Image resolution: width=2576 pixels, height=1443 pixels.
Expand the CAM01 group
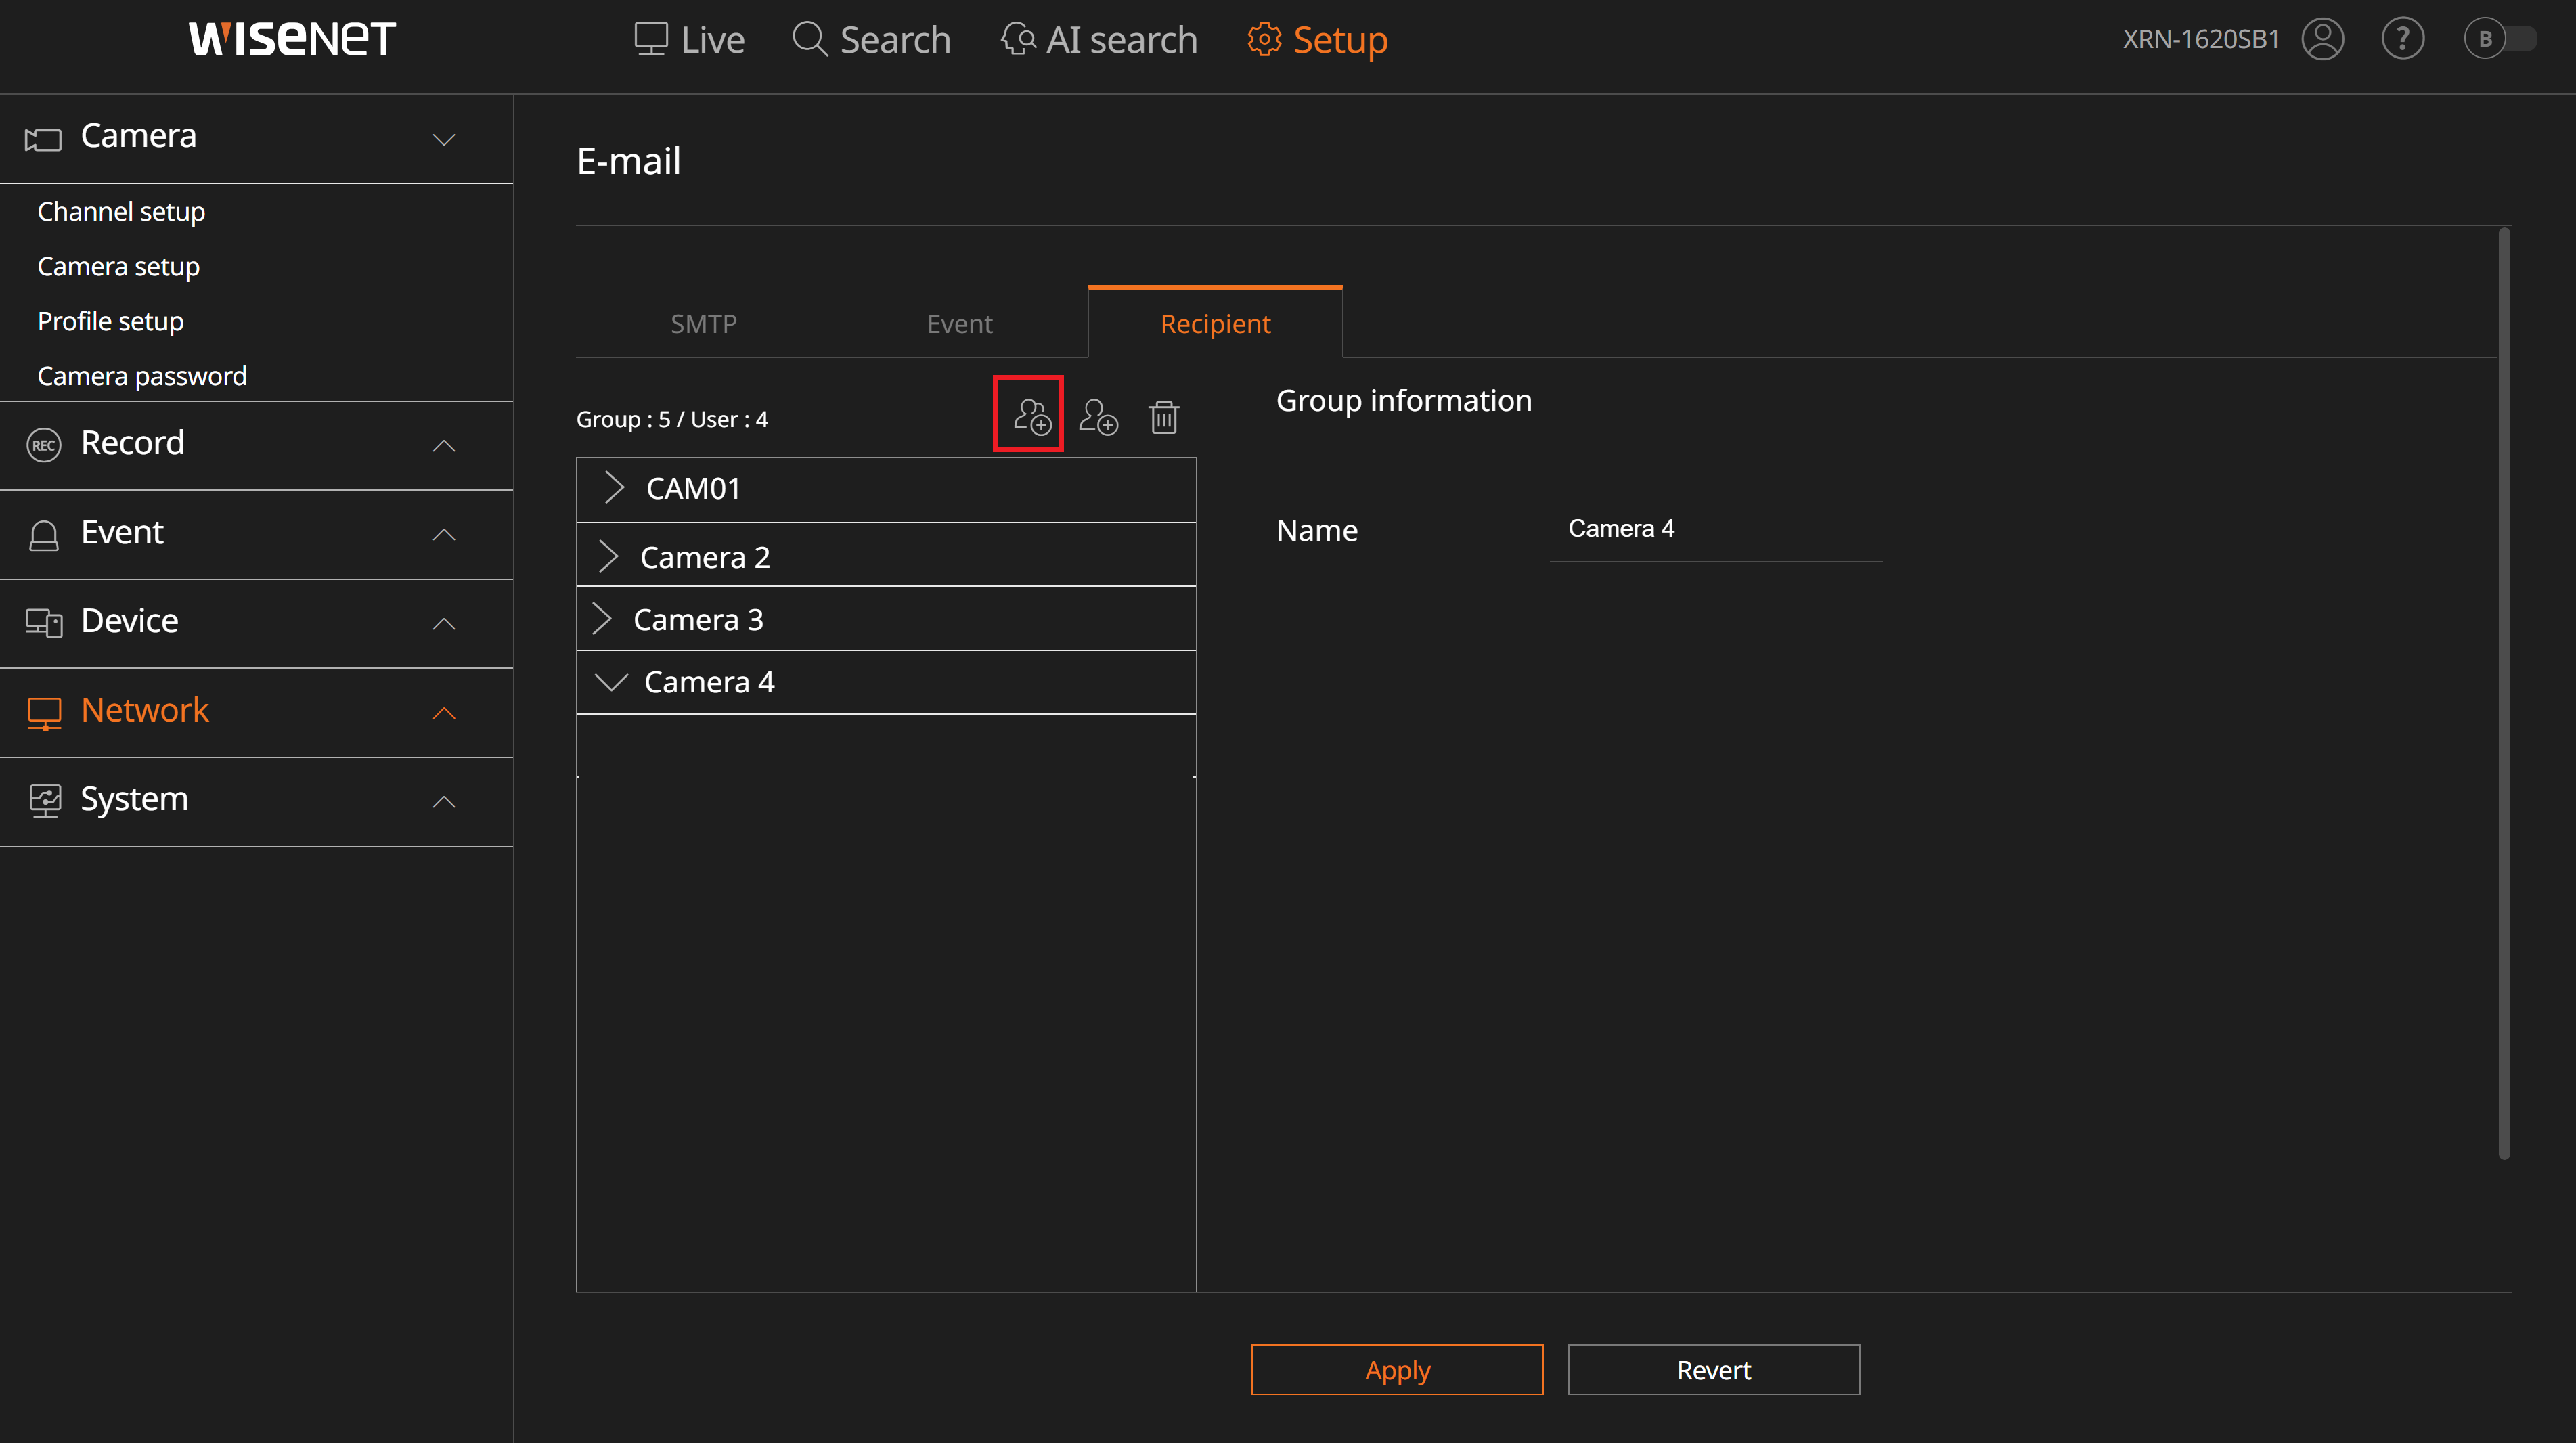click(x=613, y=488)
